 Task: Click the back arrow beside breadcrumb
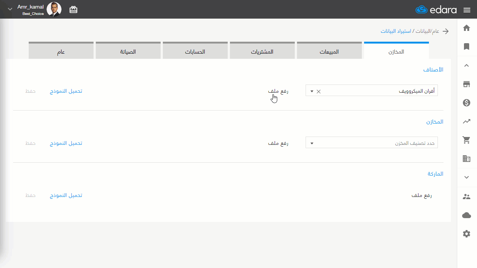[446, 31]
